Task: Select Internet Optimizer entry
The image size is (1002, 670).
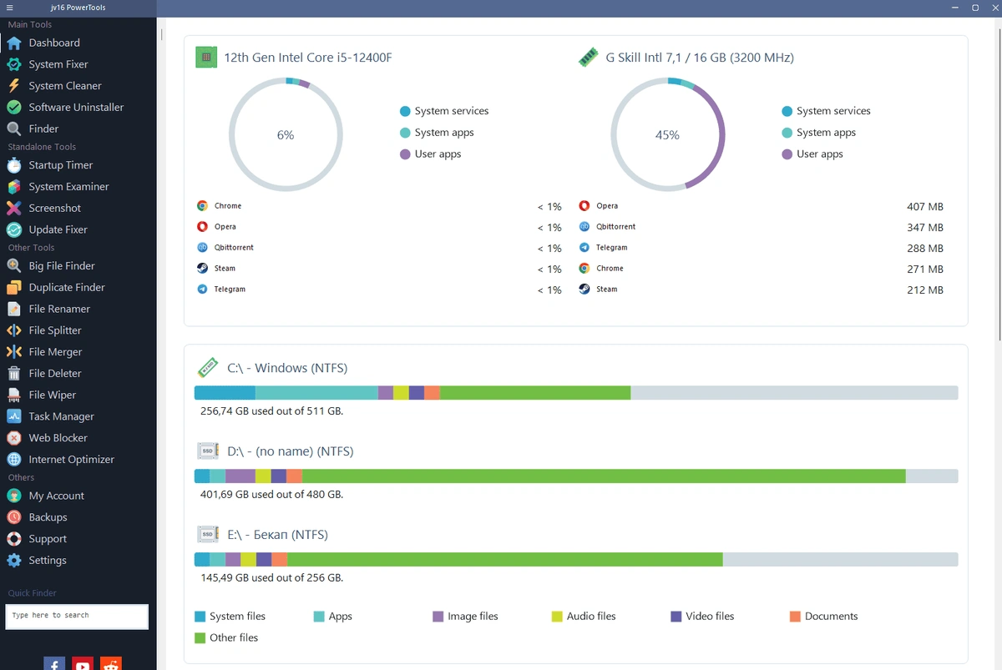Action: (x=72, y=459)
